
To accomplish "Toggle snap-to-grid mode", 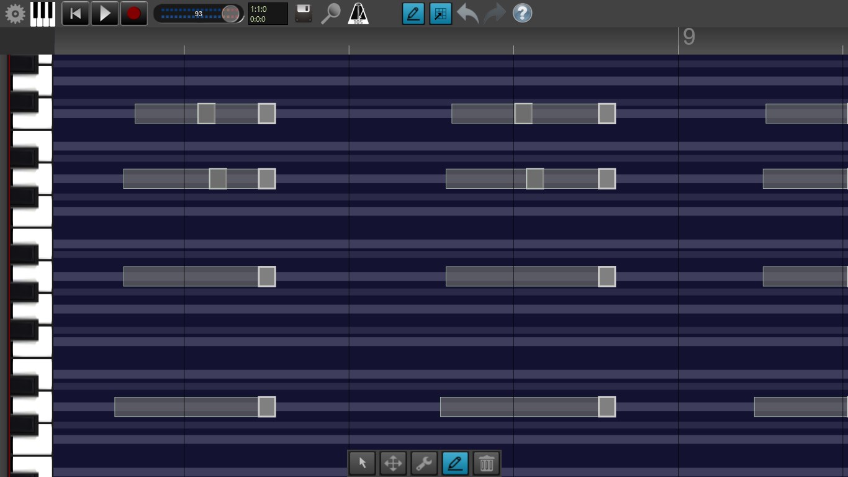I will (440, 12).
